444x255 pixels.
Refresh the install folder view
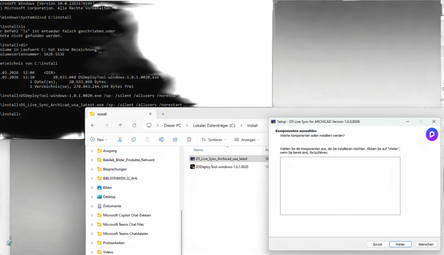tap(134, 125)
